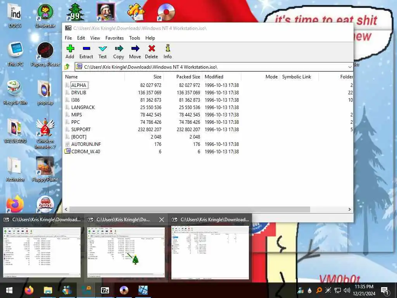
Task: Click the Copy toolbar icon
Action: pyautogui.click(x=119, y=52)
